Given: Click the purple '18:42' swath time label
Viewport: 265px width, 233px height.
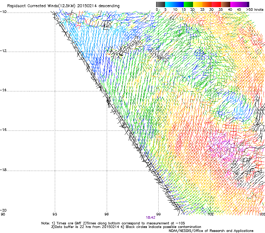Looking at the screenshot, I should [x=150, y=218].
